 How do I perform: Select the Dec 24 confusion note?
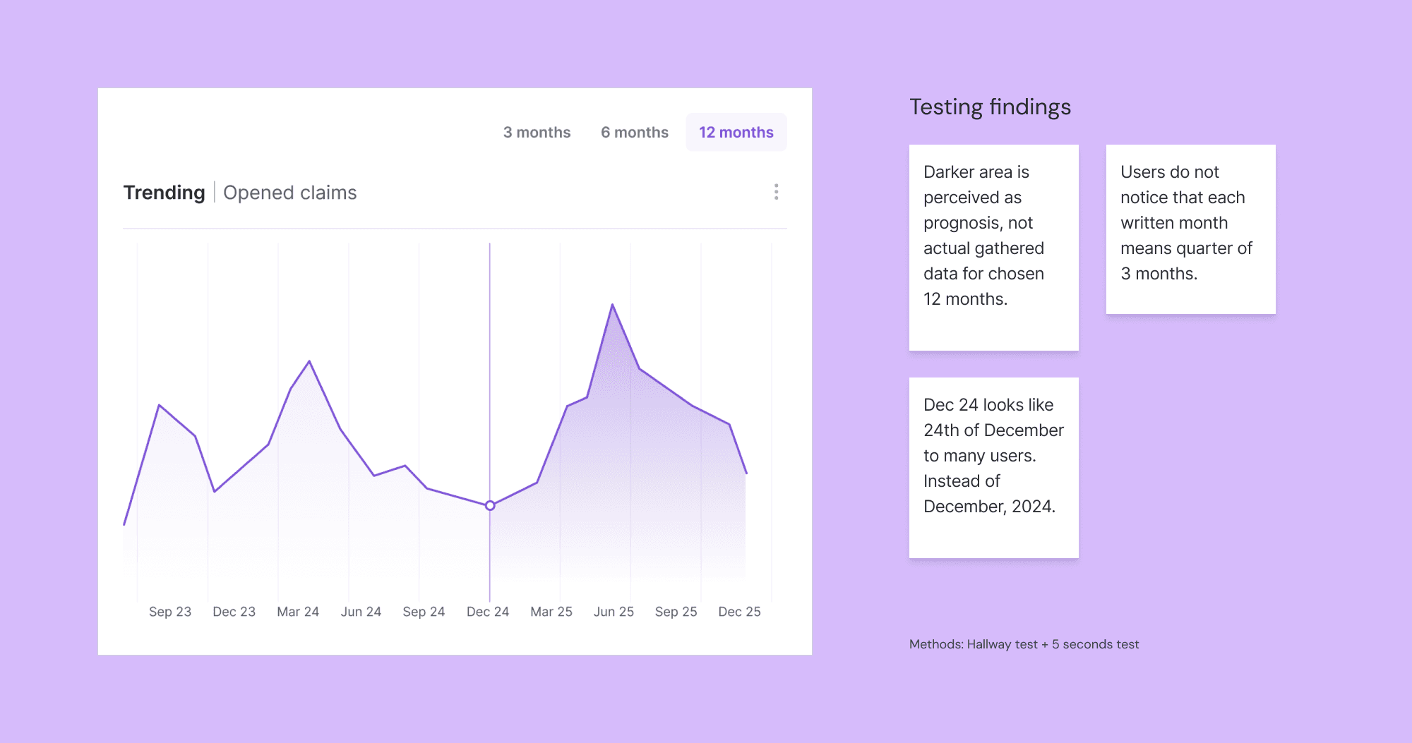point(993,466)
